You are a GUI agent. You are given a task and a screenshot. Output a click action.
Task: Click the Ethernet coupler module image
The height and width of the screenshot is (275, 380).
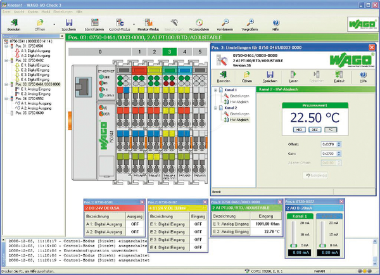click(94, 122)
